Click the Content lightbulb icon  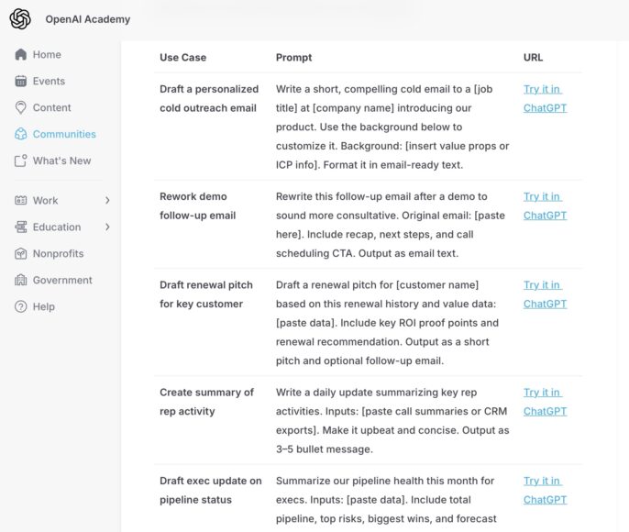(21, 107)
